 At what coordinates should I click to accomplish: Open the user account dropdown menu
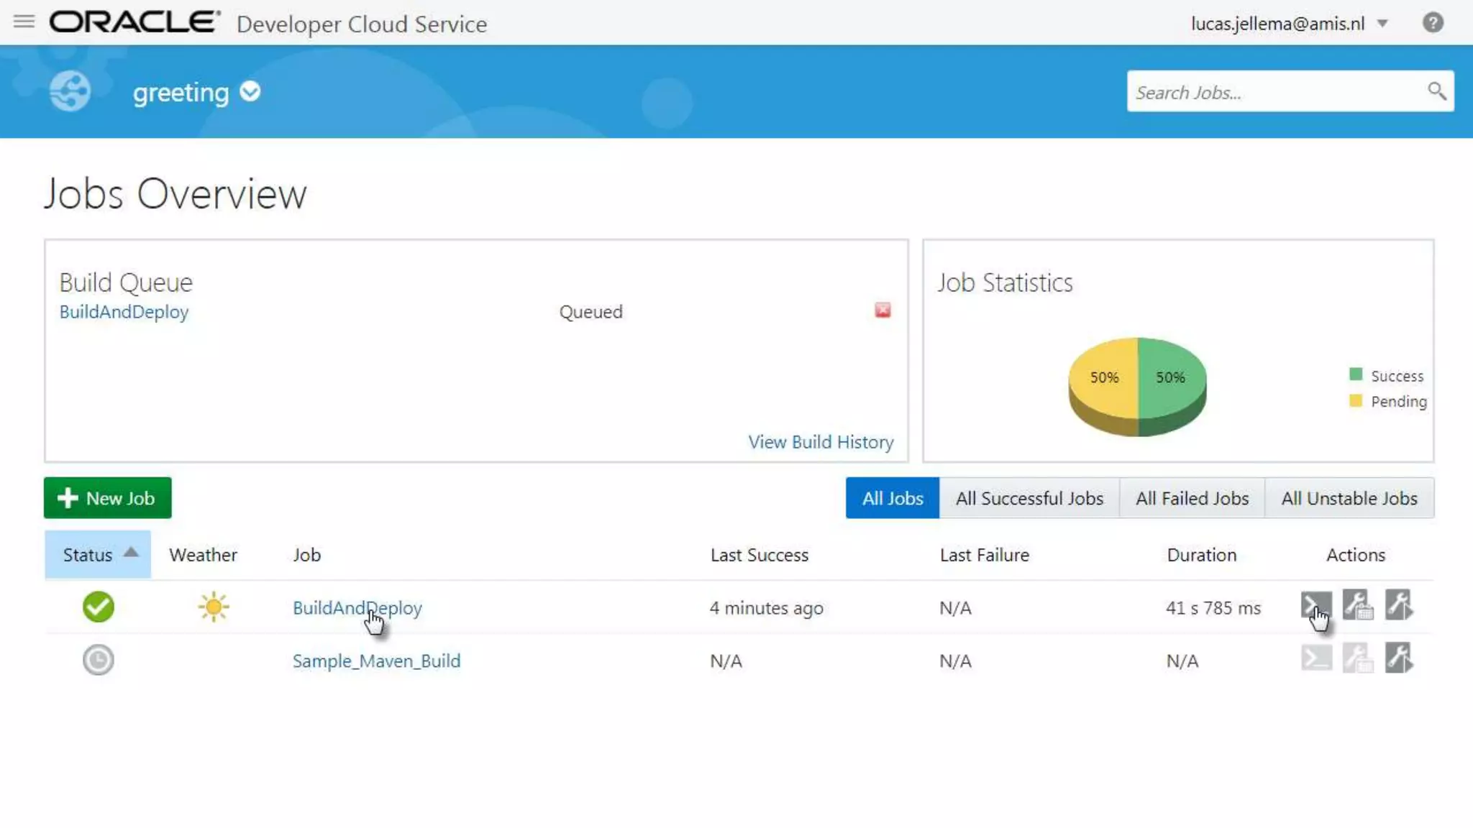(x=1382, y=24)
